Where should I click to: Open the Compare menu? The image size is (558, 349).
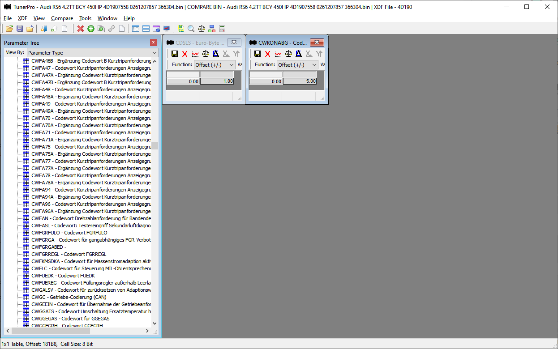[62, 18]
